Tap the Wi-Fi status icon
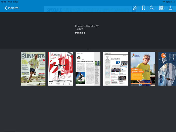The image size is (176, 132). tap(164, 2)
